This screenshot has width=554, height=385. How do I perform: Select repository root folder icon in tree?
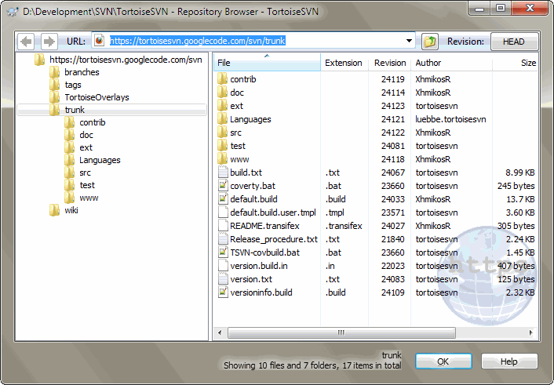pyautogui.click(x=39, y=60)
